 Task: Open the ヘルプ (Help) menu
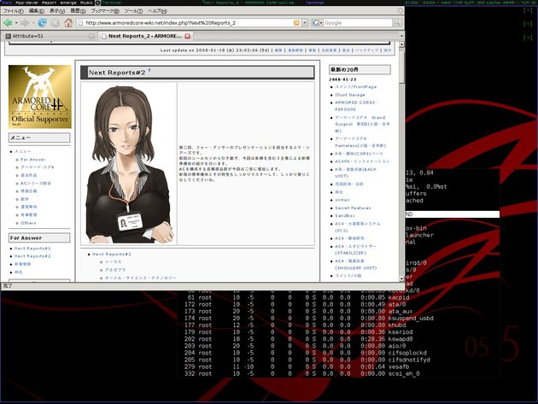point(158,11)
